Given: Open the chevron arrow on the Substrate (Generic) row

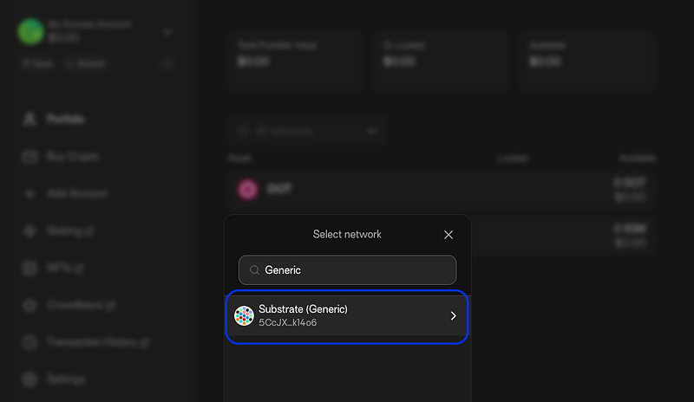Looking at the screenshot, I should pos(453,315).
